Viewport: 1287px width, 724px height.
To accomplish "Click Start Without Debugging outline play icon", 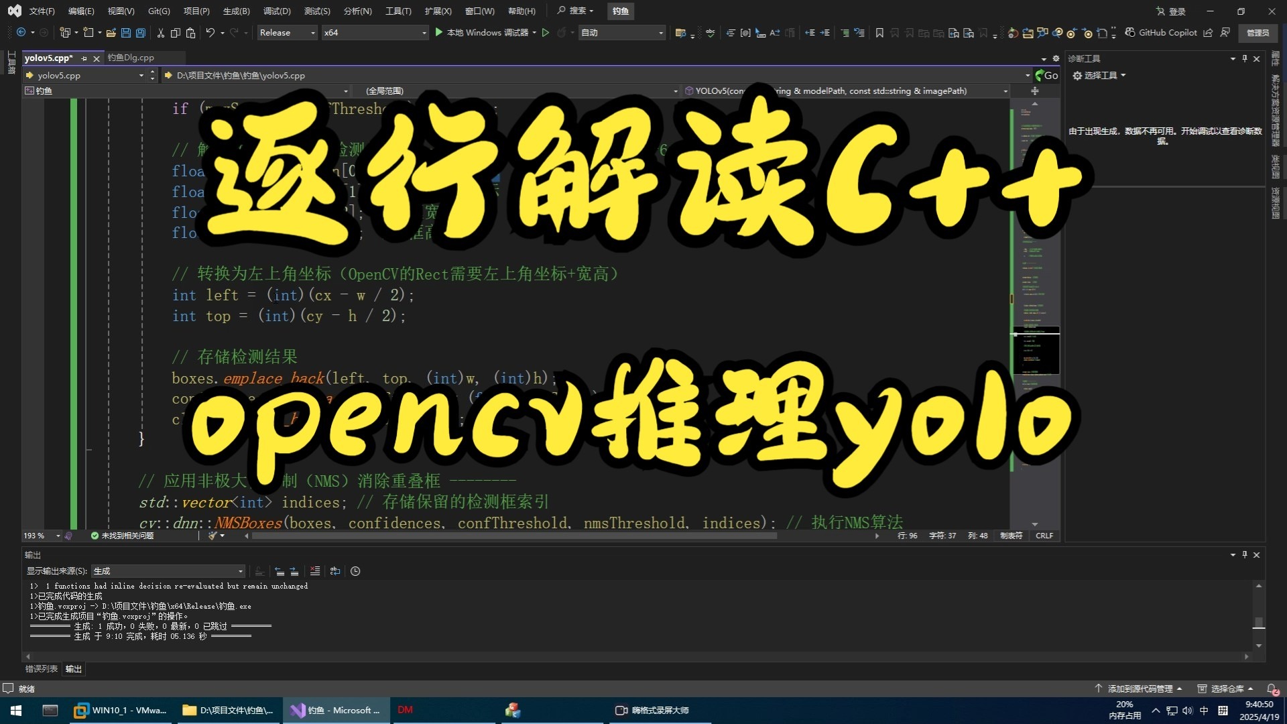I will [x=546, y=32].
